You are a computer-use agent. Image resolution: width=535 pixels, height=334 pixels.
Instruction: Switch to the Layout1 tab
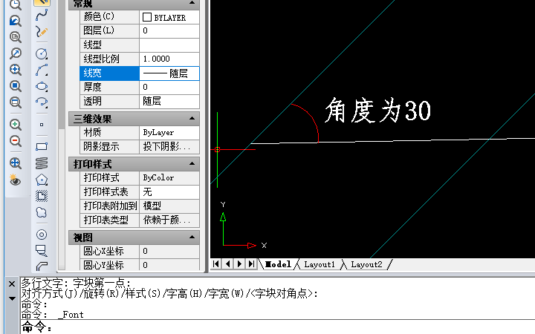point(320,264)
